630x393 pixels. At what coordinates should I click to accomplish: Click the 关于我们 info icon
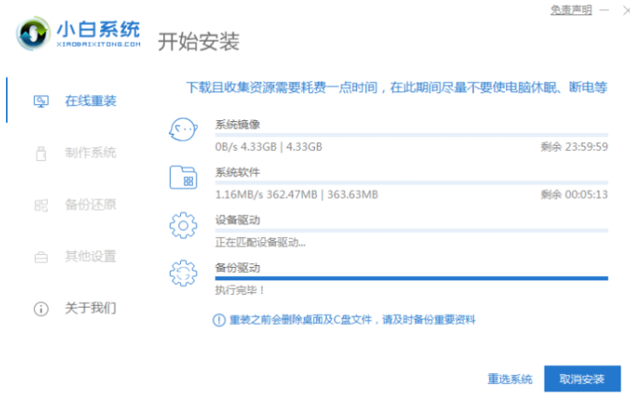[x=41, y=309]
